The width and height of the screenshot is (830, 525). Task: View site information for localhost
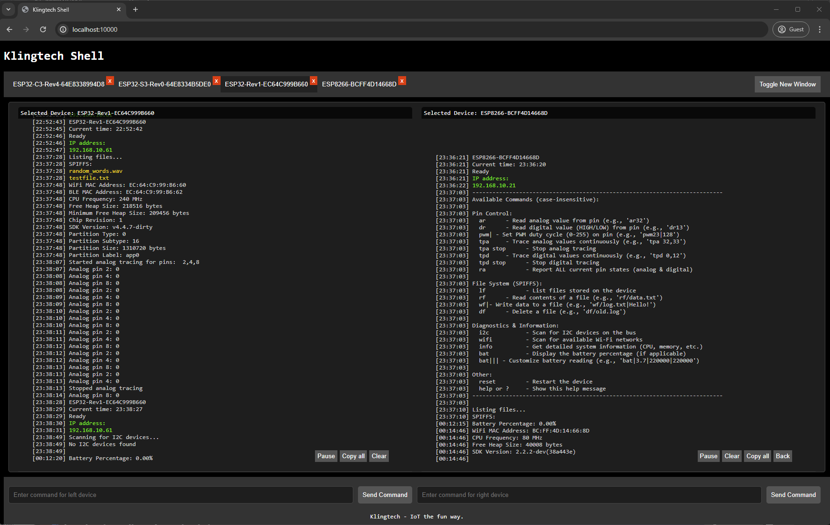(x=64, y=29)
